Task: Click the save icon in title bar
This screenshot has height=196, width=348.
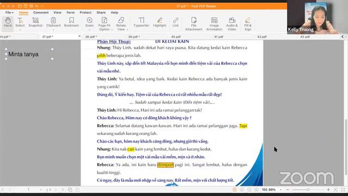Action: point(26,6)
